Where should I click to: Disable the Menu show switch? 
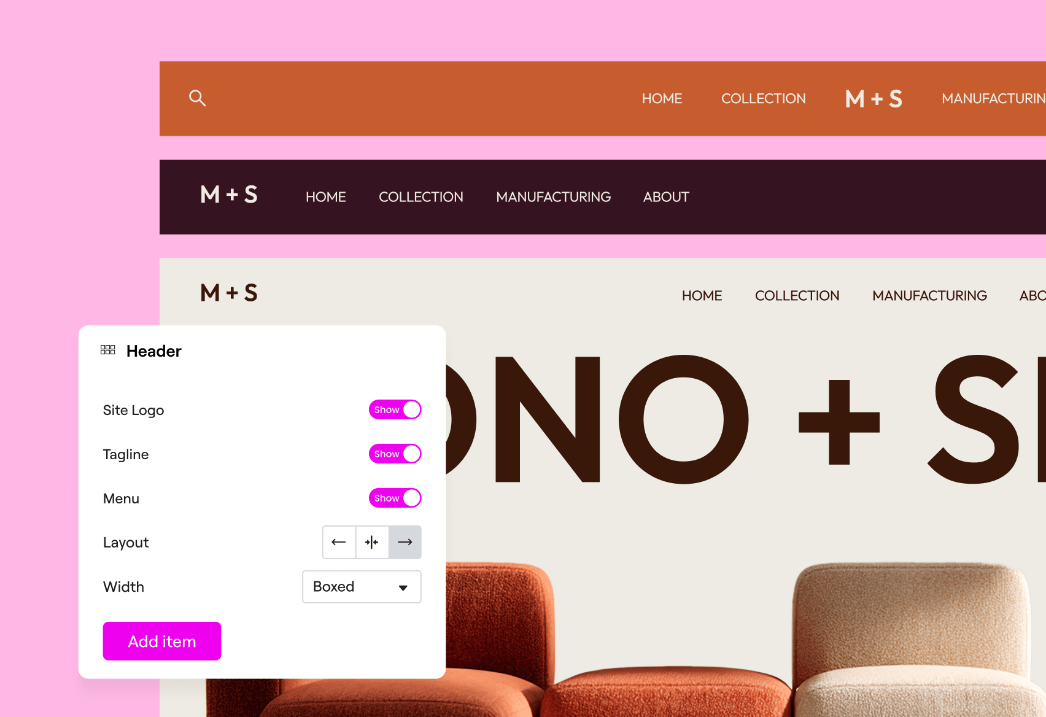point(395,498)
